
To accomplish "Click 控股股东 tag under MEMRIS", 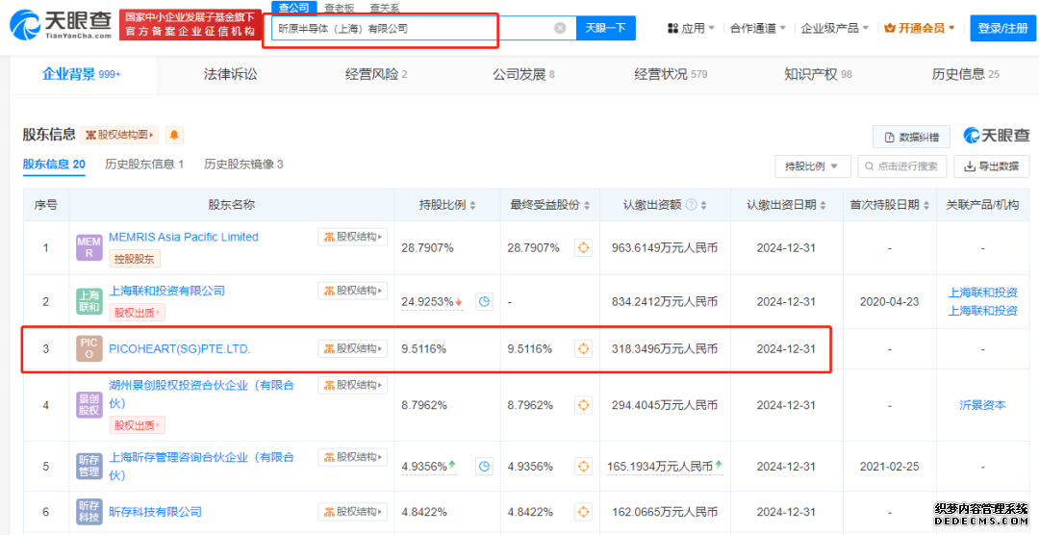I will tap(135, 259).
